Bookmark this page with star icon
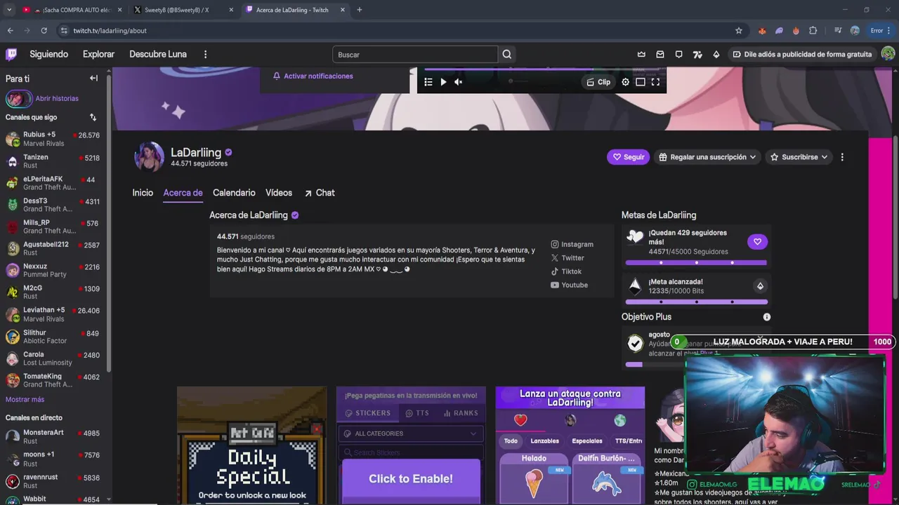Screen dimensions: 899x505 tap(738, 31)
